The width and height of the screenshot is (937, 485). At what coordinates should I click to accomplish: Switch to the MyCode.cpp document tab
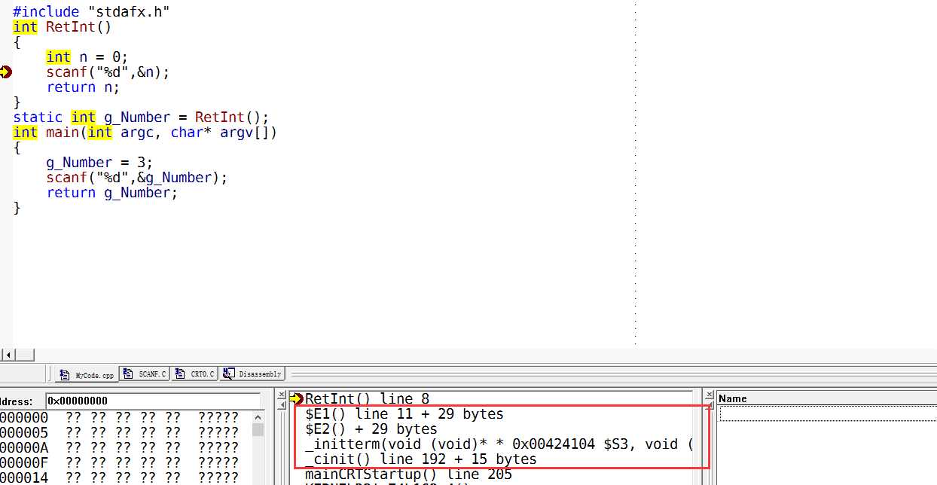(x=86, y=374)
